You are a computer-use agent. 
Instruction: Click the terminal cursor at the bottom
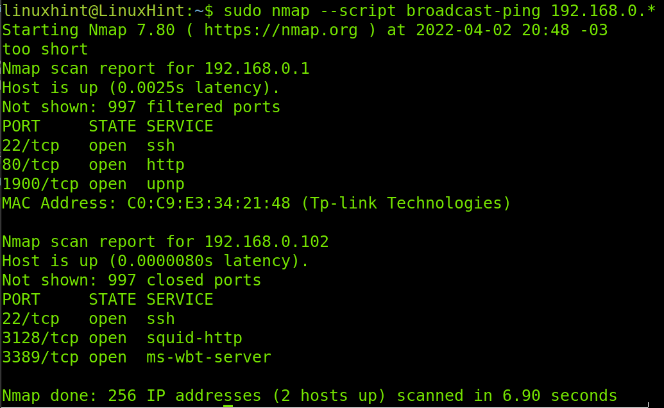click(228, 406)
